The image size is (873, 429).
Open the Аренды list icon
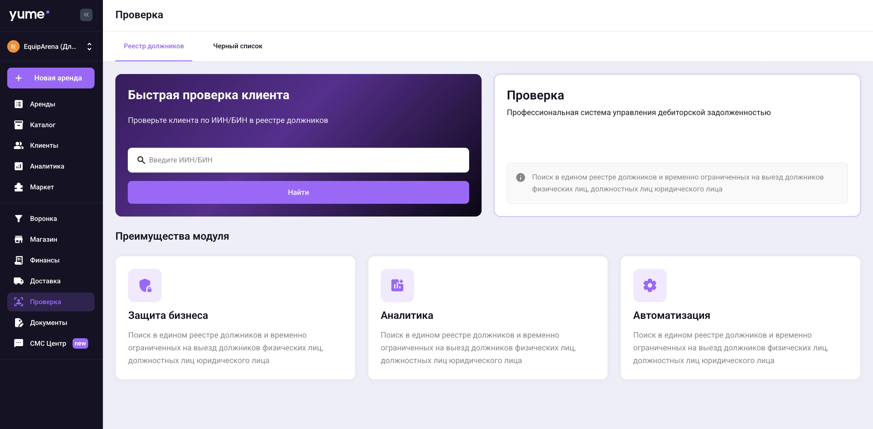point(19,104)
